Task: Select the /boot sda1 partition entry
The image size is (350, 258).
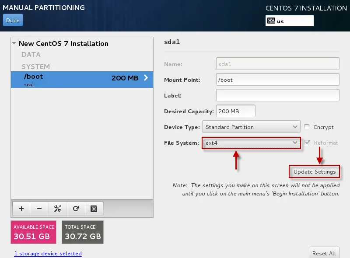Action: coord(66,80)
